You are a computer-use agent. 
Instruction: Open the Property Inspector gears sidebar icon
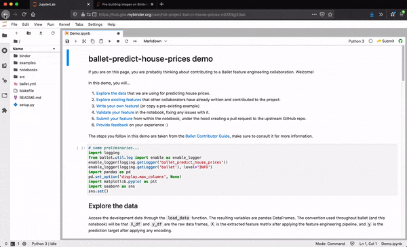pos(5,81)
